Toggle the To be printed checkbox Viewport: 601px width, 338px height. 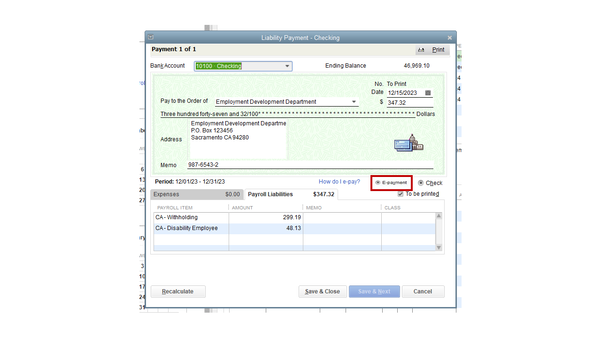[x=401, y=194]
